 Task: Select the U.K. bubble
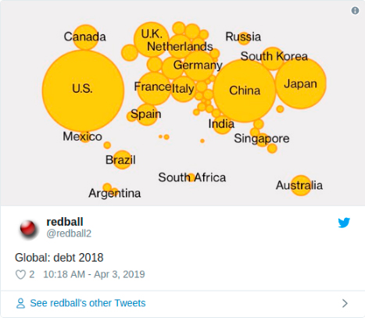tap(151, 39)
